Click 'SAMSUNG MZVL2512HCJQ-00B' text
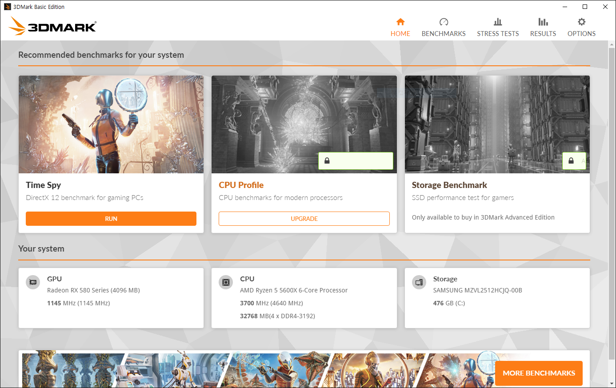This screenshot has height=388, width=616. 478,290
